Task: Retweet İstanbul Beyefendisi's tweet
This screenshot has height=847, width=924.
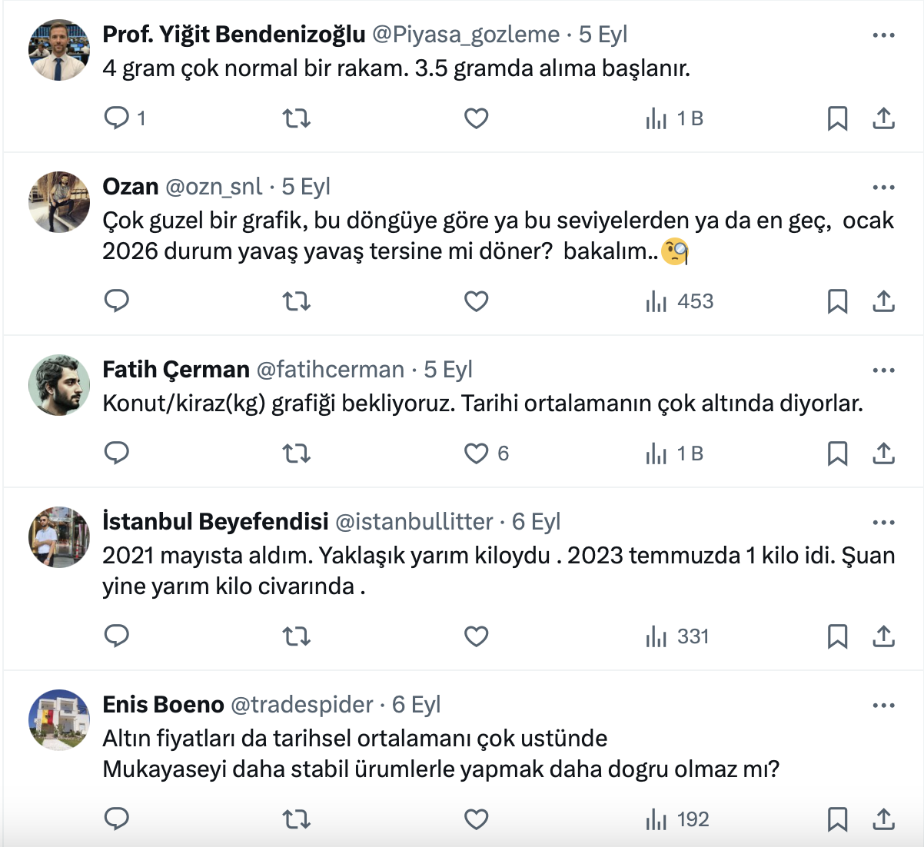Action: coord(296,636)
